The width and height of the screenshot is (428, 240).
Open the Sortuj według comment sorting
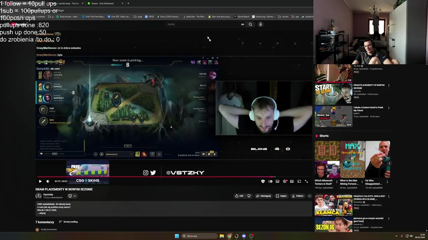[x=68, y=222]
